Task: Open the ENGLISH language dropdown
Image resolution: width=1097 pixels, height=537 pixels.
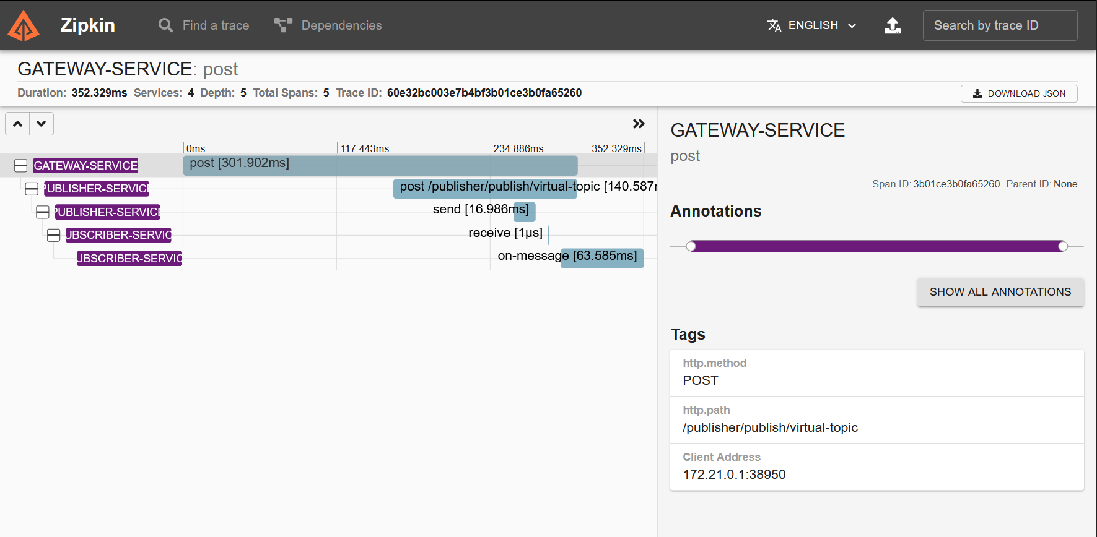Action: (812, 25)
